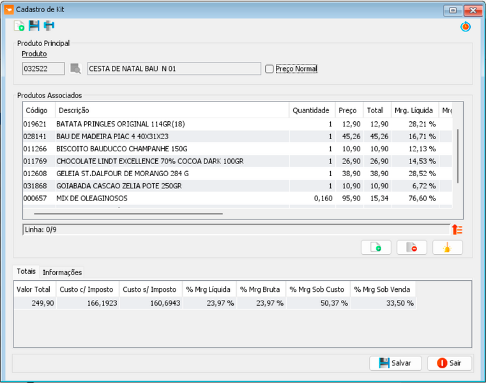Click the Sair button

[x=450, y=363]
